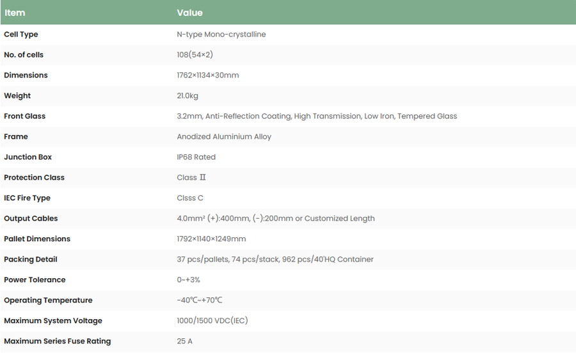
Task: Select the "Anodized Aluminium Alloy" frame value
Action: [224, 137]
